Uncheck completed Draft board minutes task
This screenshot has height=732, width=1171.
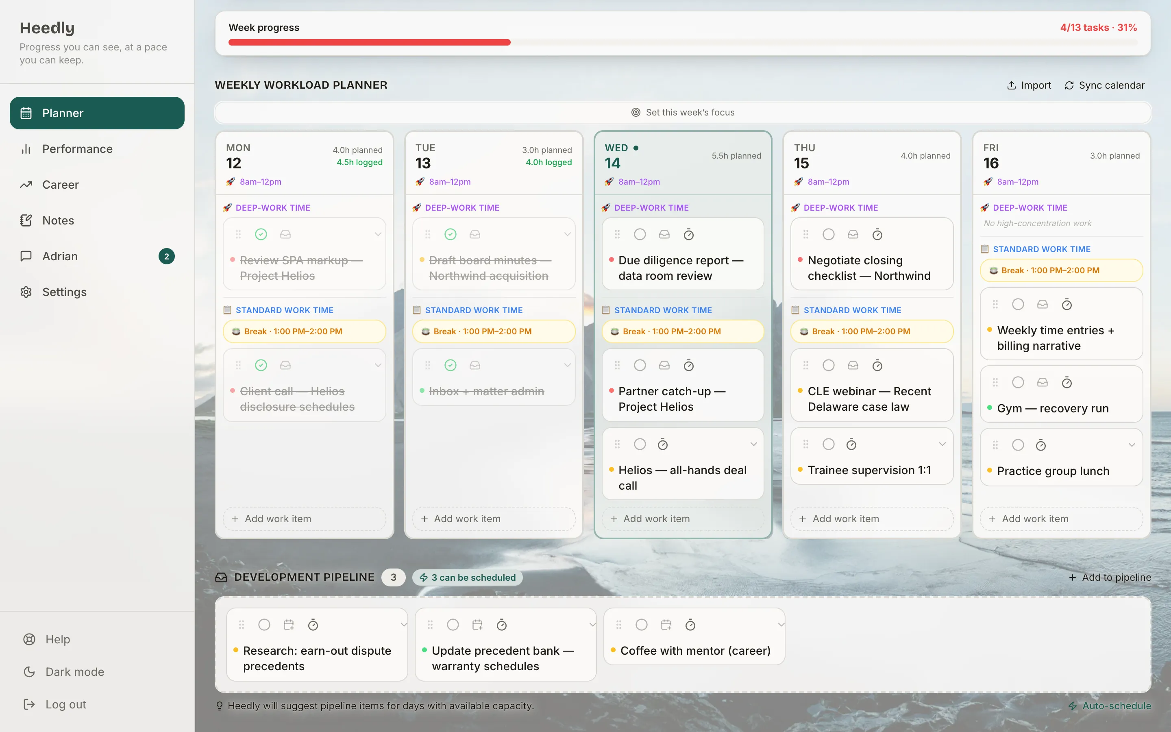point(451,235)
